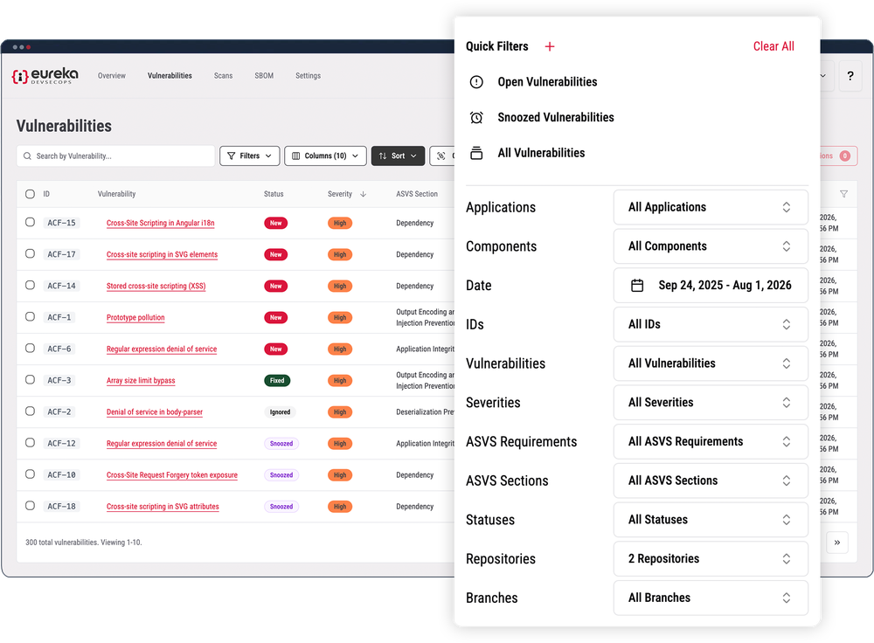
Task: Click the Open Vulnerabilities alert icon
Action: 476,82
